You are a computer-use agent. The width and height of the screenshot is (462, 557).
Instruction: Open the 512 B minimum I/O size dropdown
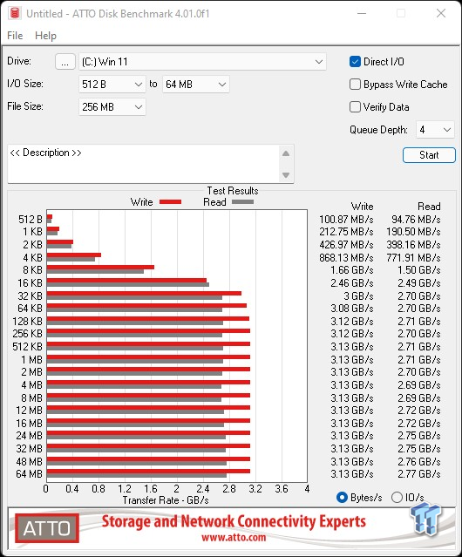pos(112,85)
